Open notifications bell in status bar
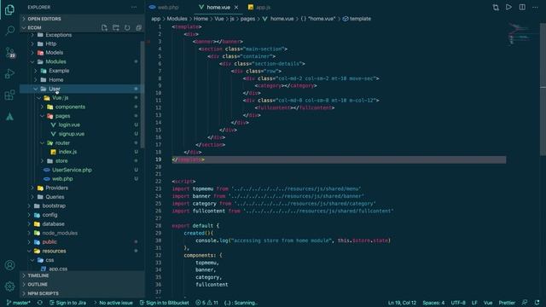 point(537,303)
